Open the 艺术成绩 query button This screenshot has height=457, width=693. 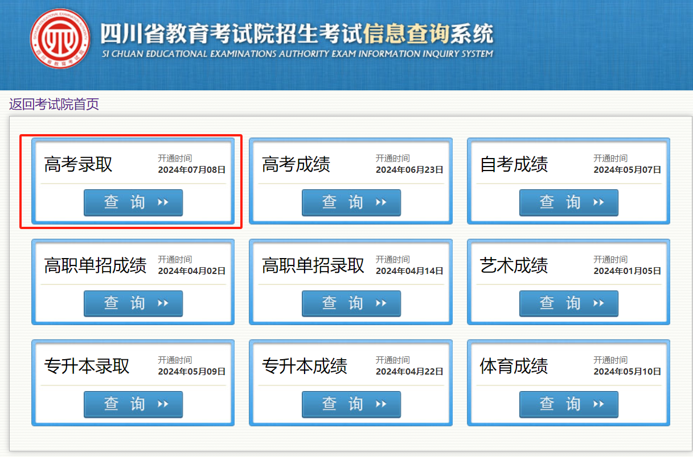568,303
